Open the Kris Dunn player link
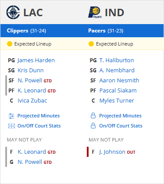The width and height of the screenshot is (164, 184). tap(31, 71)
